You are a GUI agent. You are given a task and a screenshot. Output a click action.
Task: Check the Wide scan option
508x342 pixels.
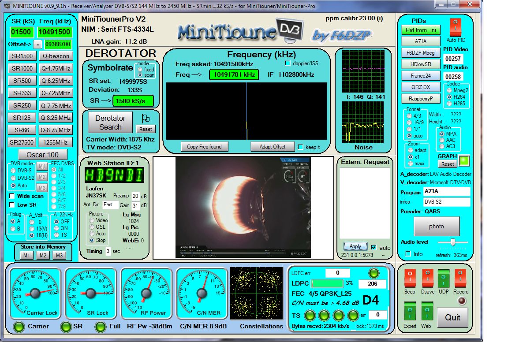(12, 196)
